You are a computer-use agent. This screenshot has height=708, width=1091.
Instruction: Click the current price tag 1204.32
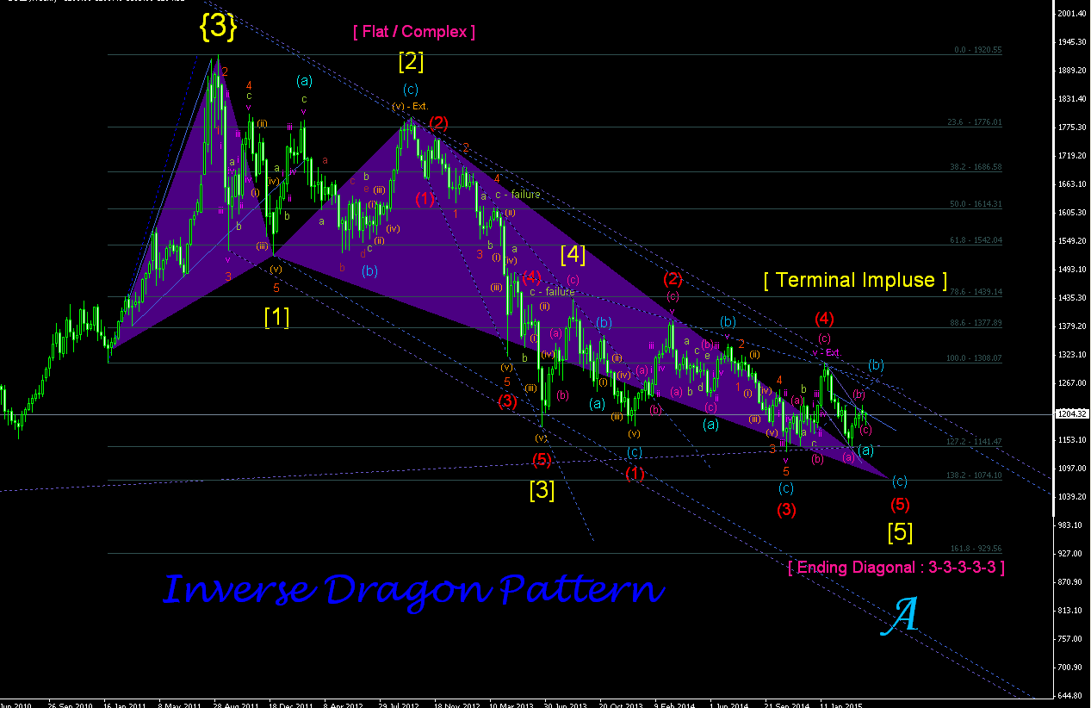click(1072, 414)
